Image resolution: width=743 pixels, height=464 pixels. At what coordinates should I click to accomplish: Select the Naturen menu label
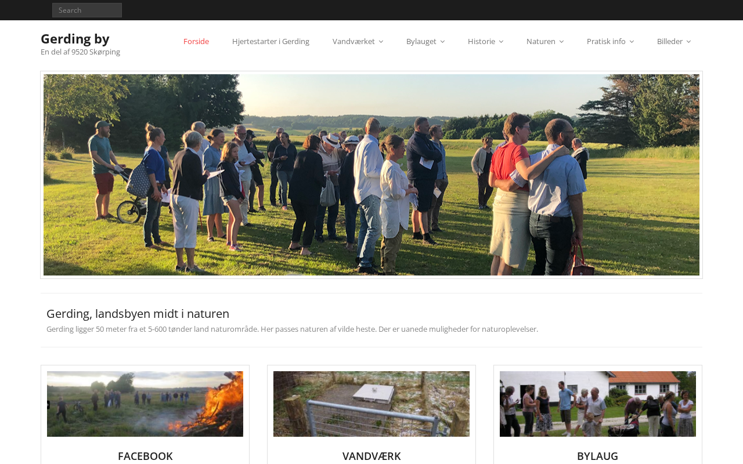pos(541,41)
